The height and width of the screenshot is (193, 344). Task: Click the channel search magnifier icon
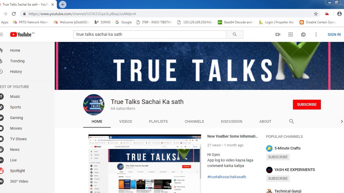(x=292, y=121)
